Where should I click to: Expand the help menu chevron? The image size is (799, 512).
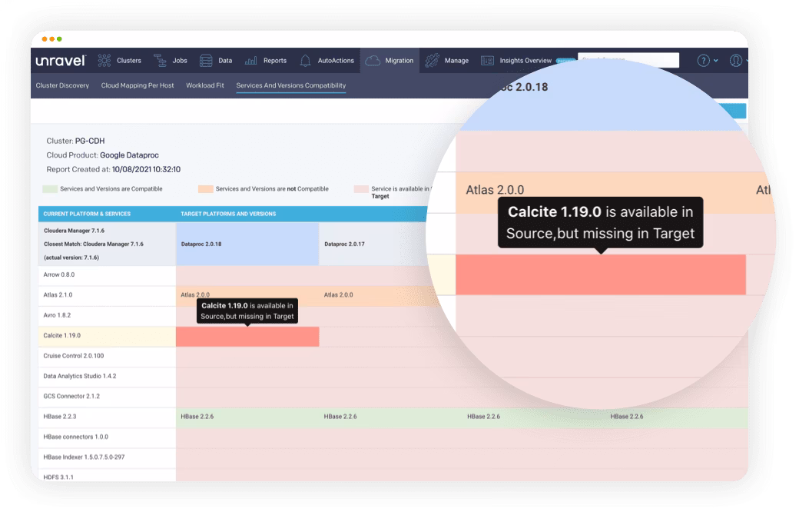click(x=716, y=61)
